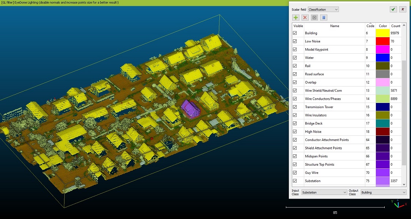
Task: Select the Conductor Attachment Points row
Action: [347, 140]
